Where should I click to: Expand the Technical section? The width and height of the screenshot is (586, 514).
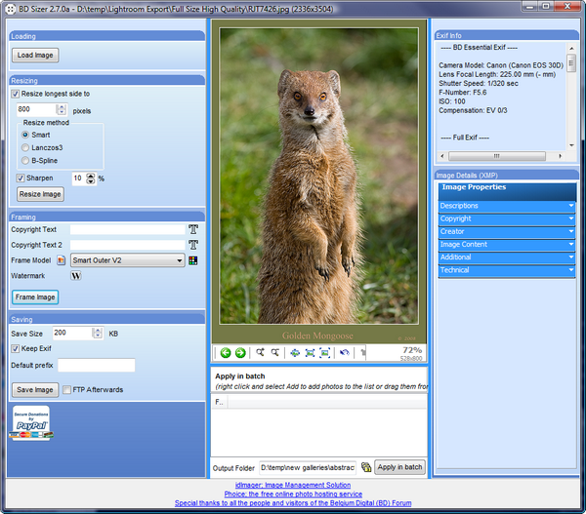click(507, 270)
